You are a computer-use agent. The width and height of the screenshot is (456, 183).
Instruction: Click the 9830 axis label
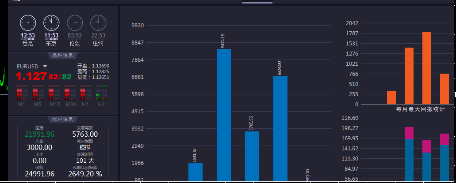(138, 26)
